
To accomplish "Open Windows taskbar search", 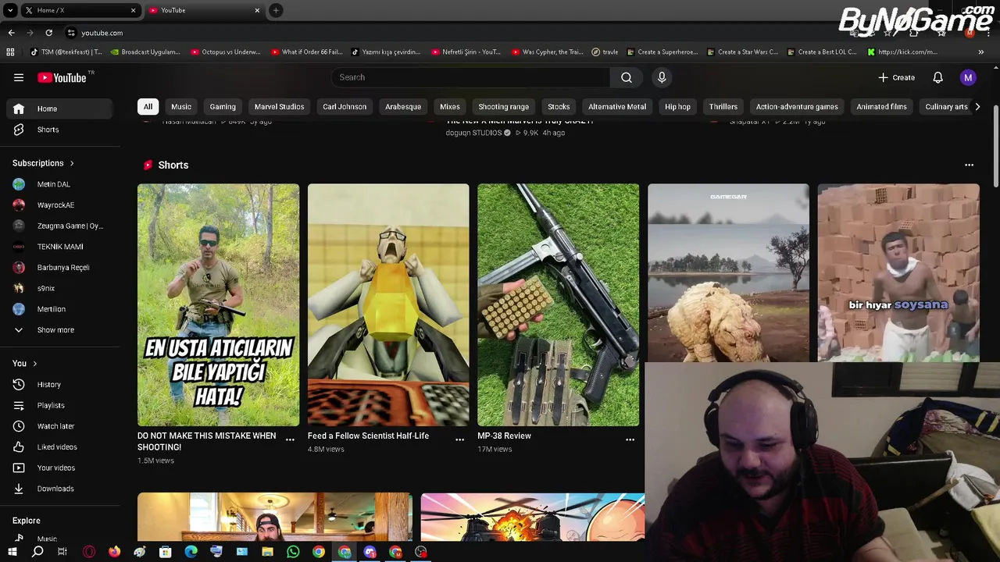I will tap(37, 552).
